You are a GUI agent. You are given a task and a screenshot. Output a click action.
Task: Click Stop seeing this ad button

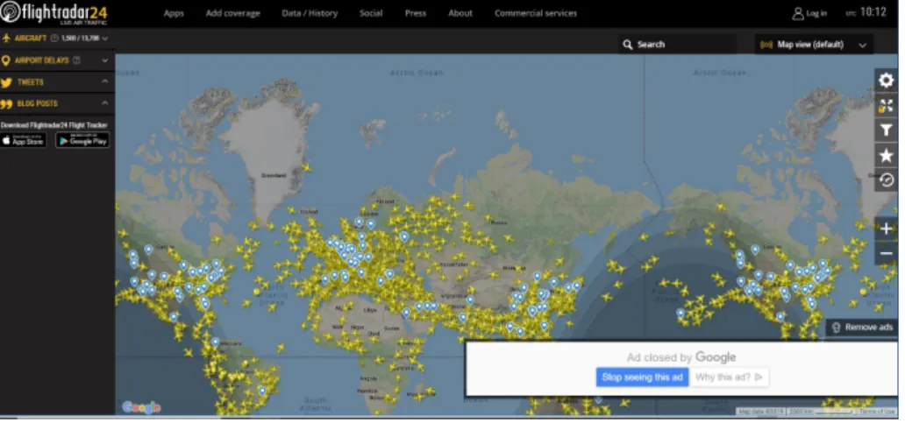coord(642,377)
